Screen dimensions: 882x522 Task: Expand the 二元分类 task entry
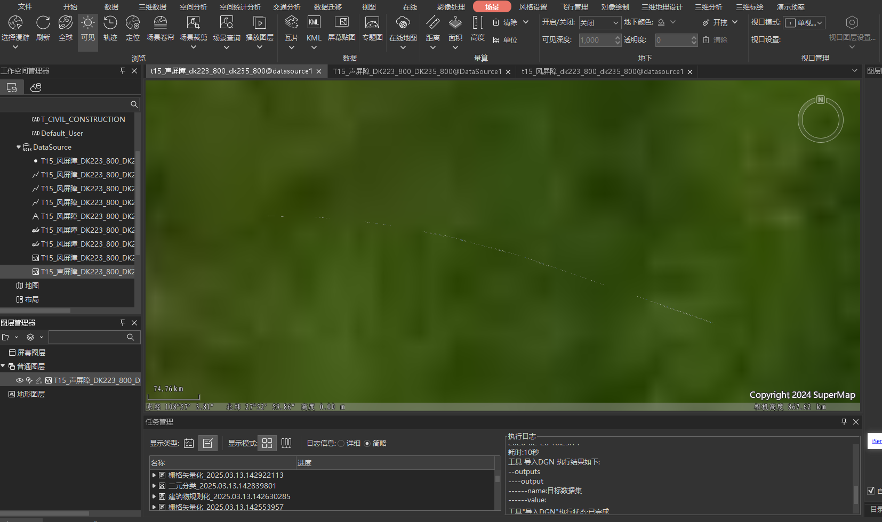[154, 486]
